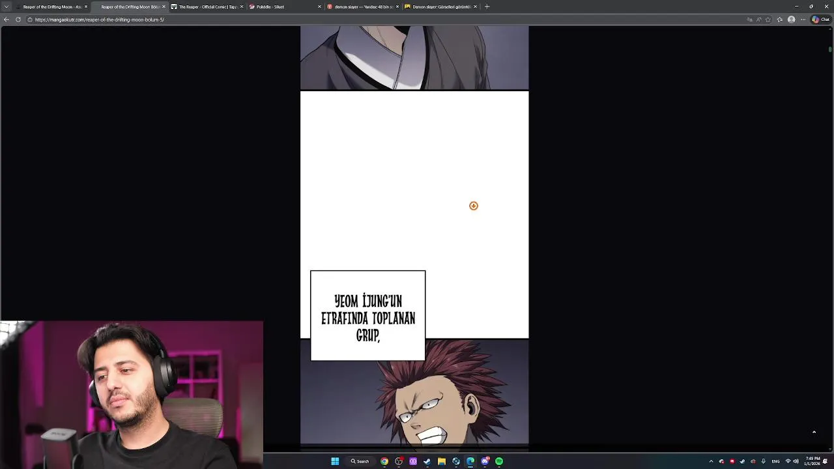
Task: Open a new browser tab
Action: pos(487,7)
